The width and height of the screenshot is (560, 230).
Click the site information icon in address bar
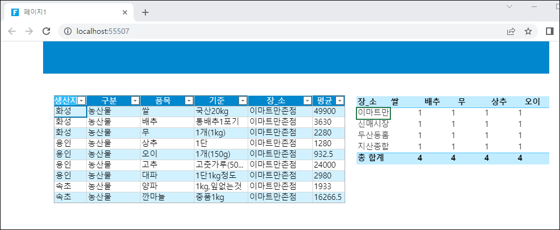(68, 31)
